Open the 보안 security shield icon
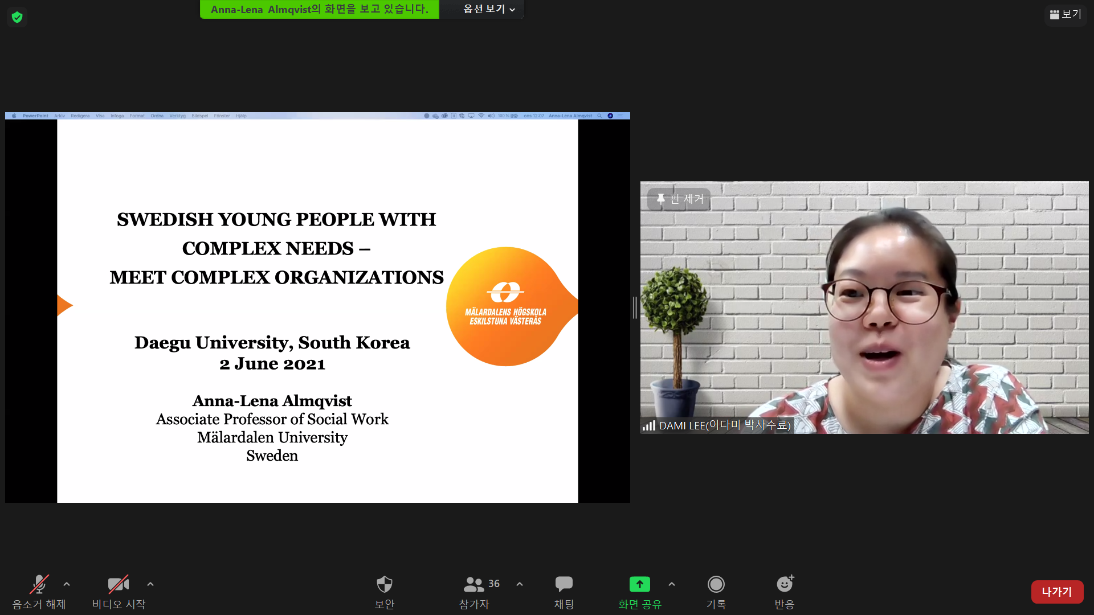 point(385,591)
